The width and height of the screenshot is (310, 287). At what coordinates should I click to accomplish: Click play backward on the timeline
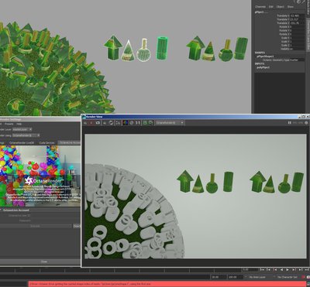(281, 270)
